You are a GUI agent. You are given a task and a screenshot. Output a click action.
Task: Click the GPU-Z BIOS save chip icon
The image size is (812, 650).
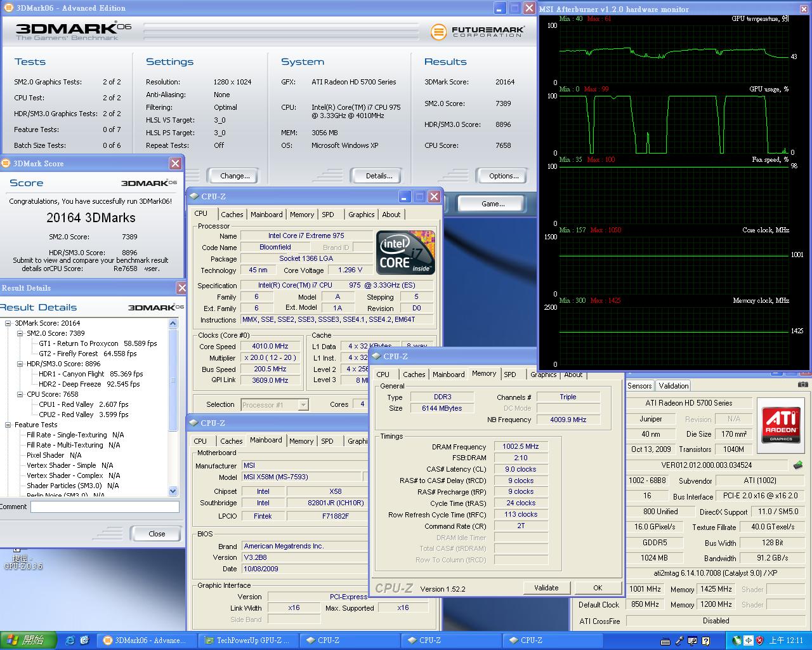798,465
